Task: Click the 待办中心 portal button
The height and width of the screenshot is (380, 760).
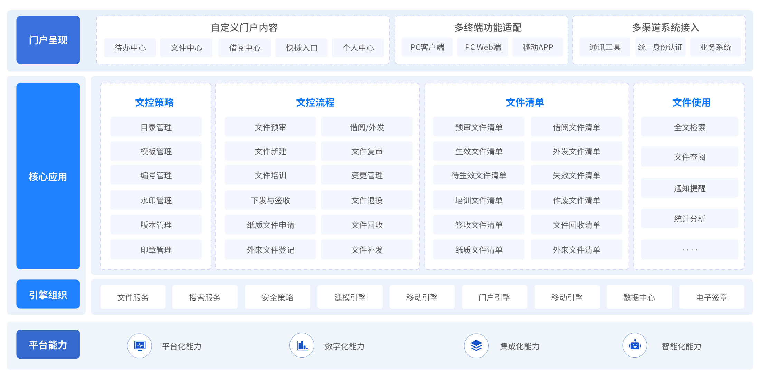Action: pyautogui.click(x=130, y=48)
